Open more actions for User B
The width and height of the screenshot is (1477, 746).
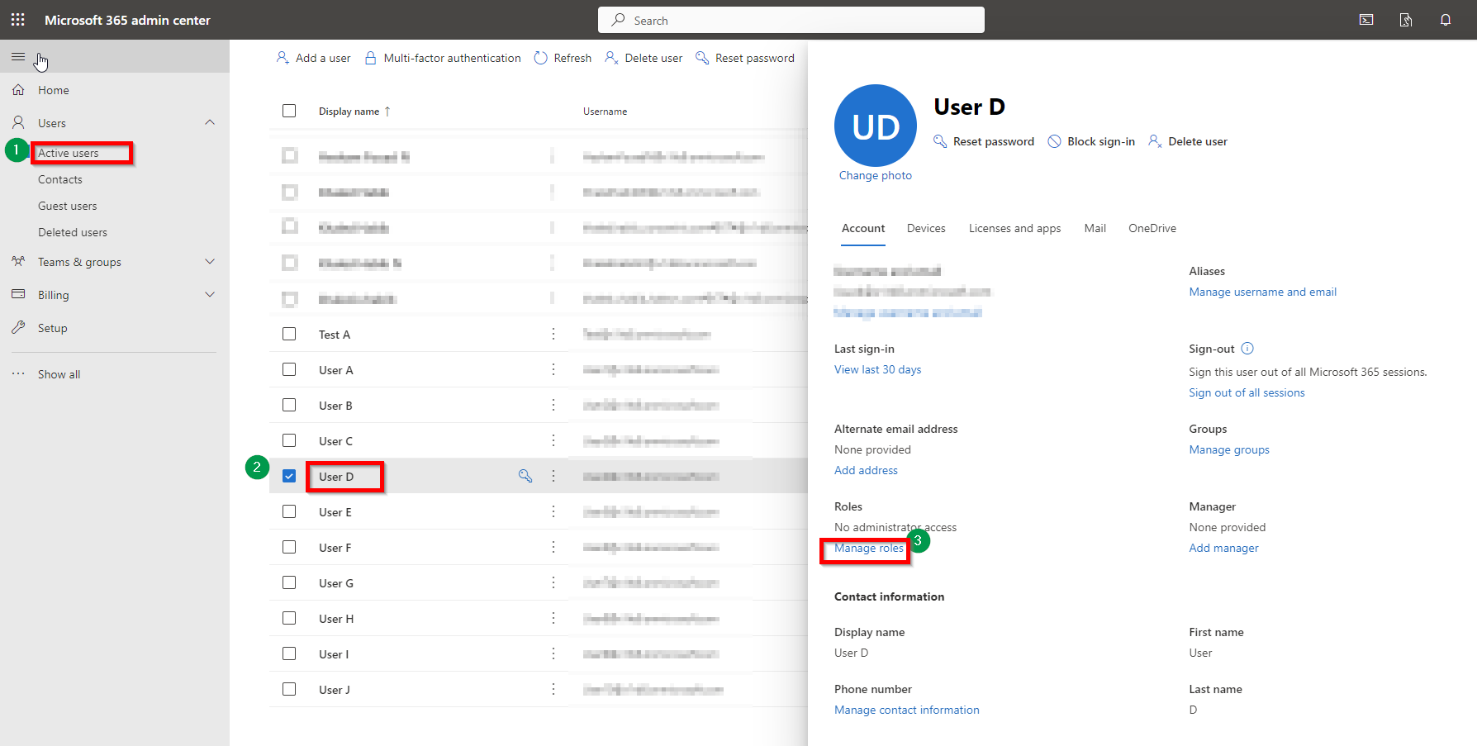click(x=553, y=405)
